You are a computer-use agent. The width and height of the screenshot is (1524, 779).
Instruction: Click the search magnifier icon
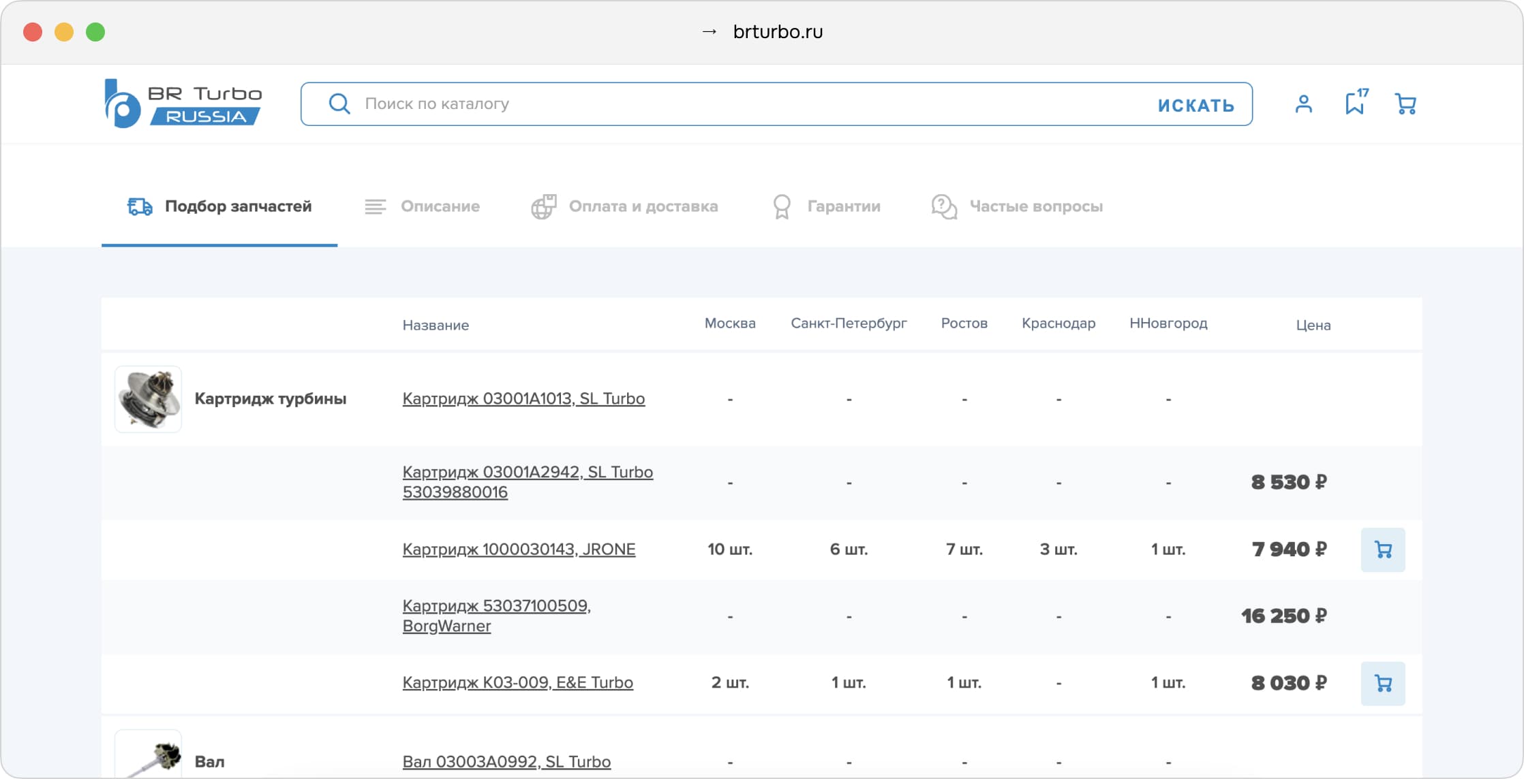[x=339, y=104]
